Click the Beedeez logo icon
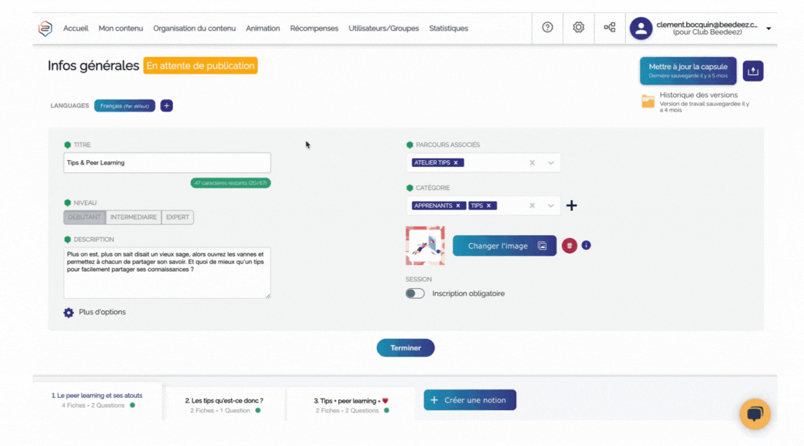 pyautogui.click(x=45, y=28)
